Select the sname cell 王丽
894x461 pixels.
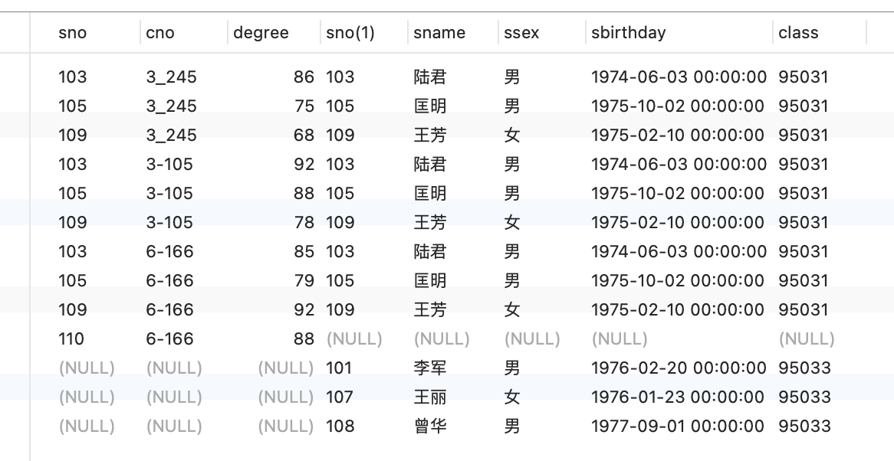point(430,397)
